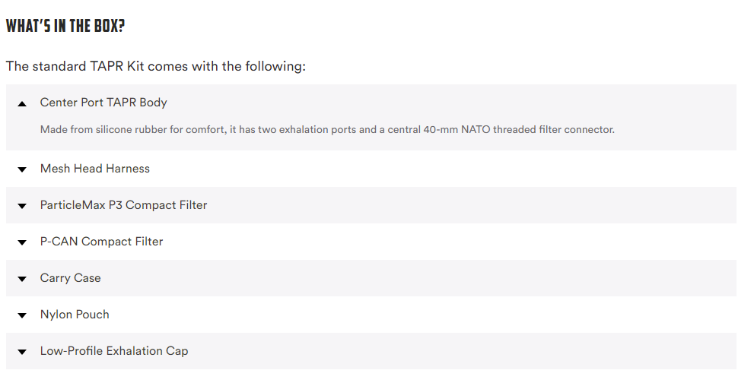Viewport: 754px width, 386px height.
Task: Open the Nylon Pouch arrow icon
Action: [22, 315]
